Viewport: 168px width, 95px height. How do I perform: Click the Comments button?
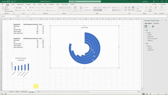tap(162, 4)
